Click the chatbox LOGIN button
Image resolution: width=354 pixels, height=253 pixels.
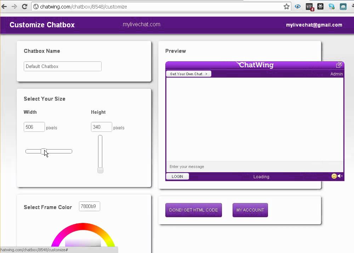(177, 176)
